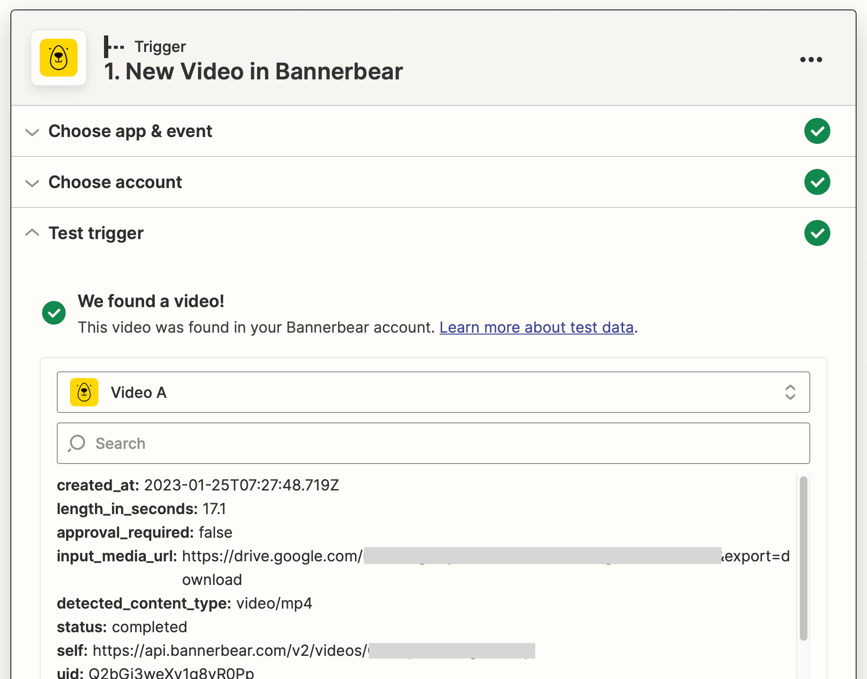Image resolution: width=867 pixels, height=679 pixels.
Task: Select the length_in_seconds 17.1 value
Action: pyautogui.click(x=214, y=509)
